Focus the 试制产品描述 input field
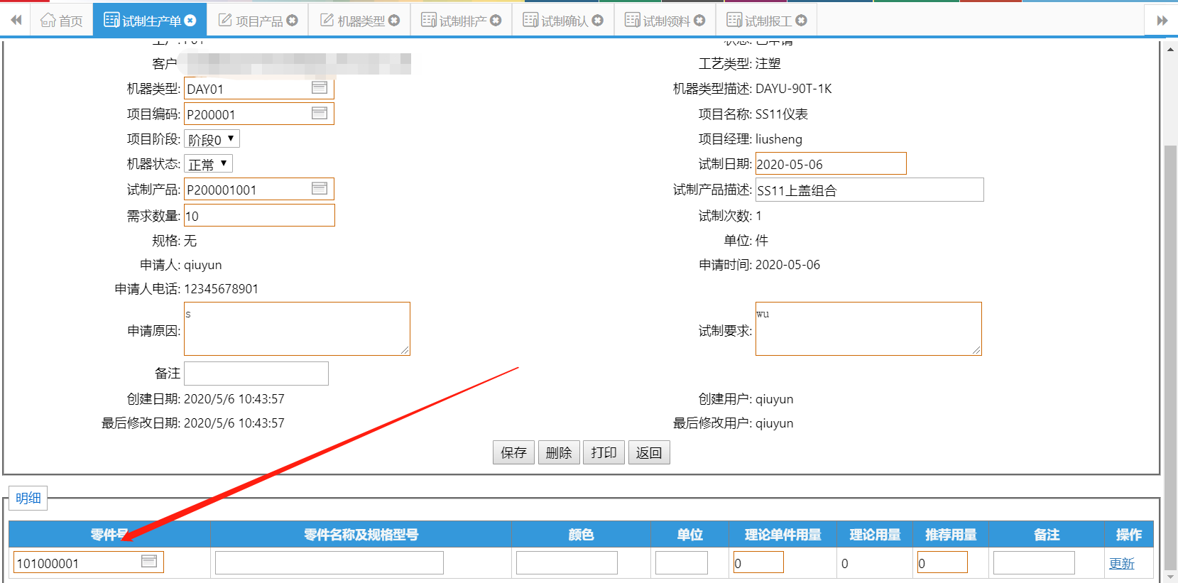The width and height of the screenshot is (1178, 583). click(870, 190)
